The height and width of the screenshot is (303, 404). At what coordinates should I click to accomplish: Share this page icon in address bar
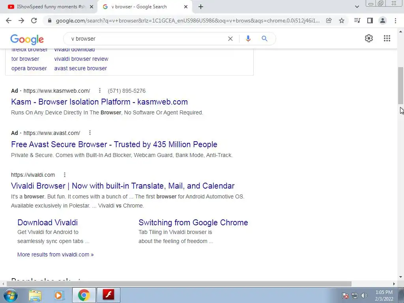(x=329, y=21)
